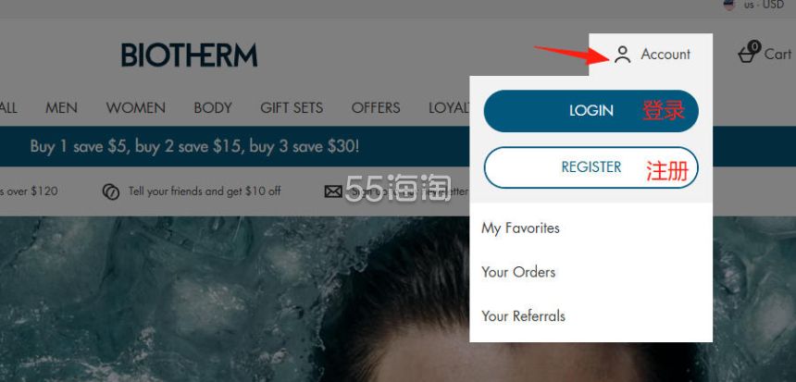Click Tell your friends and get $10 off
Image resolution: width=796 pixels, height=382 pixels.
pyautogui.click(x=204, y=191)
